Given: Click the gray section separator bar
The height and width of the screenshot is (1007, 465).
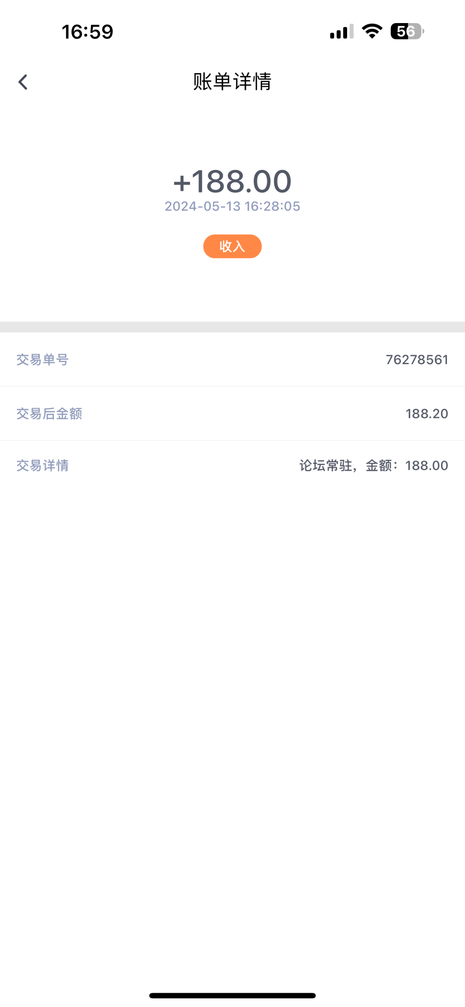Looking at the screenshot, I should (232, 327).
